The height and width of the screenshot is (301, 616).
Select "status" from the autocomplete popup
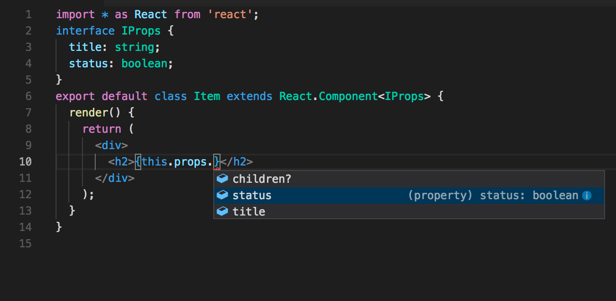(252, 195)
